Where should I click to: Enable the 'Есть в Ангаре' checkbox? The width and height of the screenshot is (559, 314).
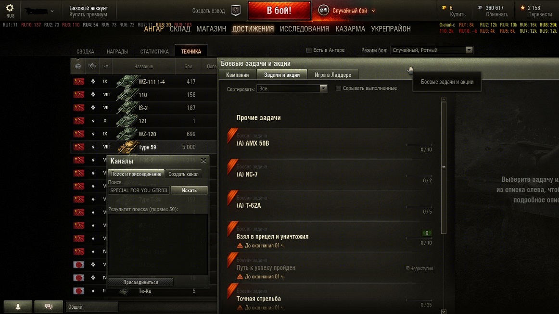(x=309, y=50)
